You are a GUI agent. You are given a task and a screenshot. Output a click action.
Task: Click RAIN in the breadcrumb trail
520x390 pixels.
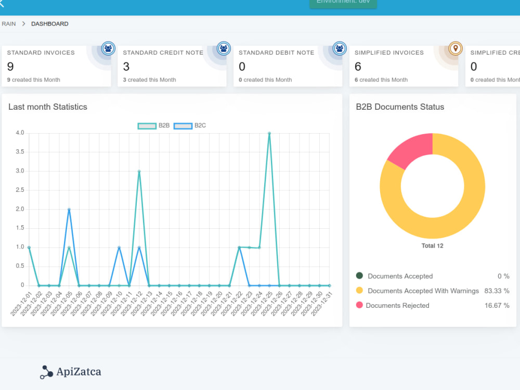pos(8,23)
